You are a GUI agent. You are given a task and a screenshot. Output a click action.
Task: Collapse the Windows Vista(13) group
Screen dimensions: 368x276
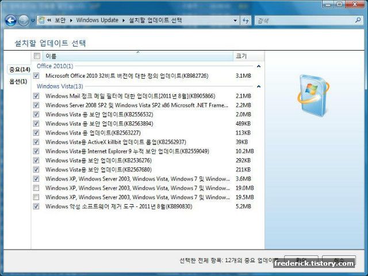click(259, 86)
